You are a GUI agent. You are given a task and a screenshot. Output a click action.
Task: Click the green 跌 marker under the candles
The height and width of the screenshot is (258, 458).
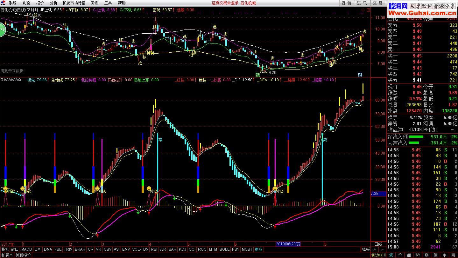(258, 75)
